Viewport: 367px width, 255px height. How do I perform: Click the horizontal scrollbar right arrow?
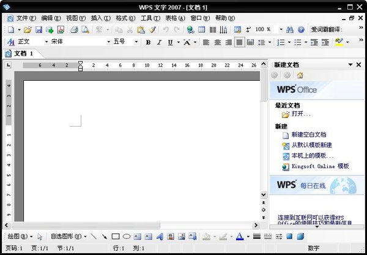click(x=256, y=225)
